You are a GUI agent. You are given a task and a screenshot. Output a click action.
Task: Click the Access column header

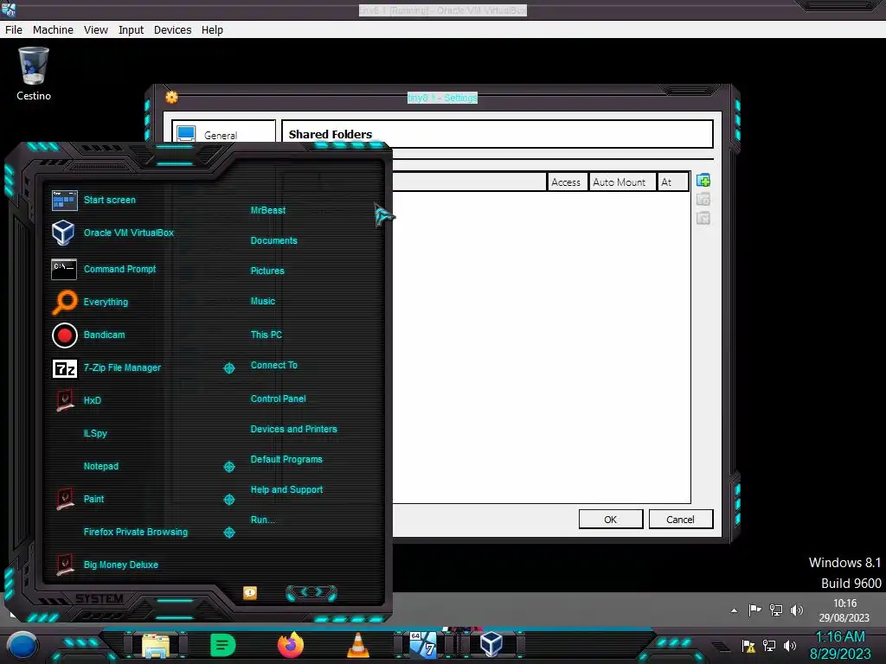(566, 182)
